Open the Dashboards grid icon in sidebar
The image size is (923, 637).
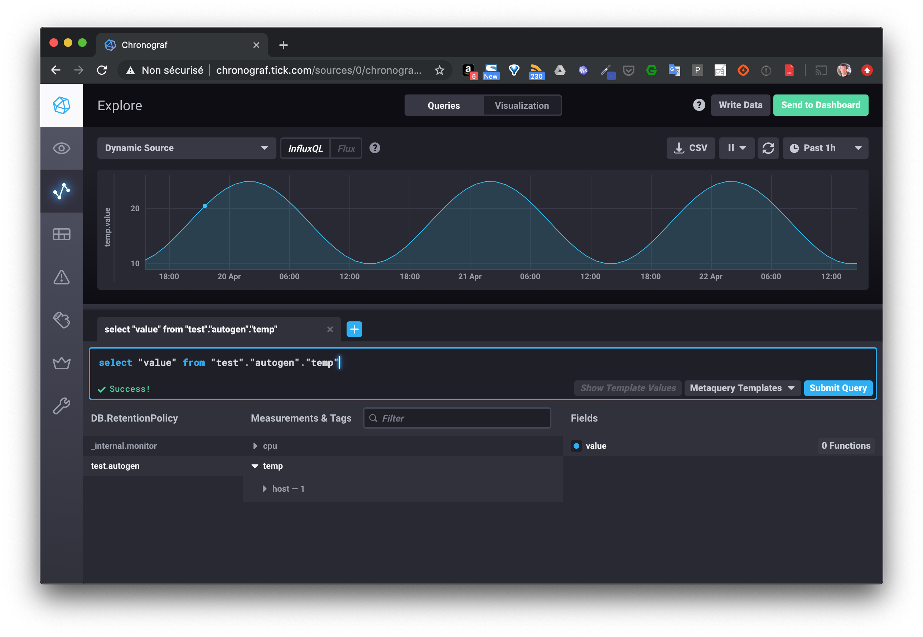(62, 234)
